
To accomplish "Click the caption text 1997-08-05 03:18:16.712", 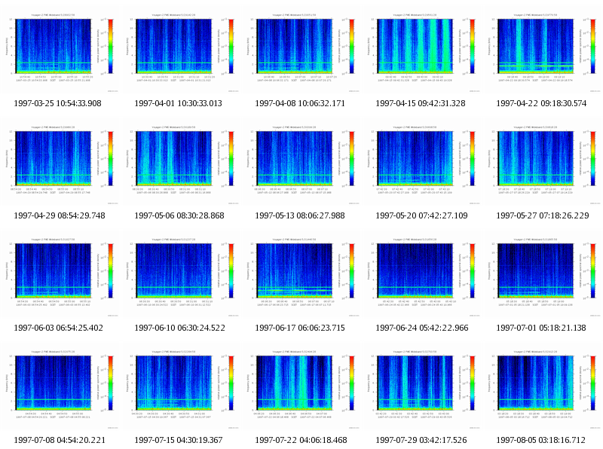I will point(540,440).
